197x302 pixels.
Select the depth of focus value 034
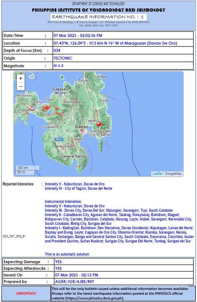click(x=57, y=50)
